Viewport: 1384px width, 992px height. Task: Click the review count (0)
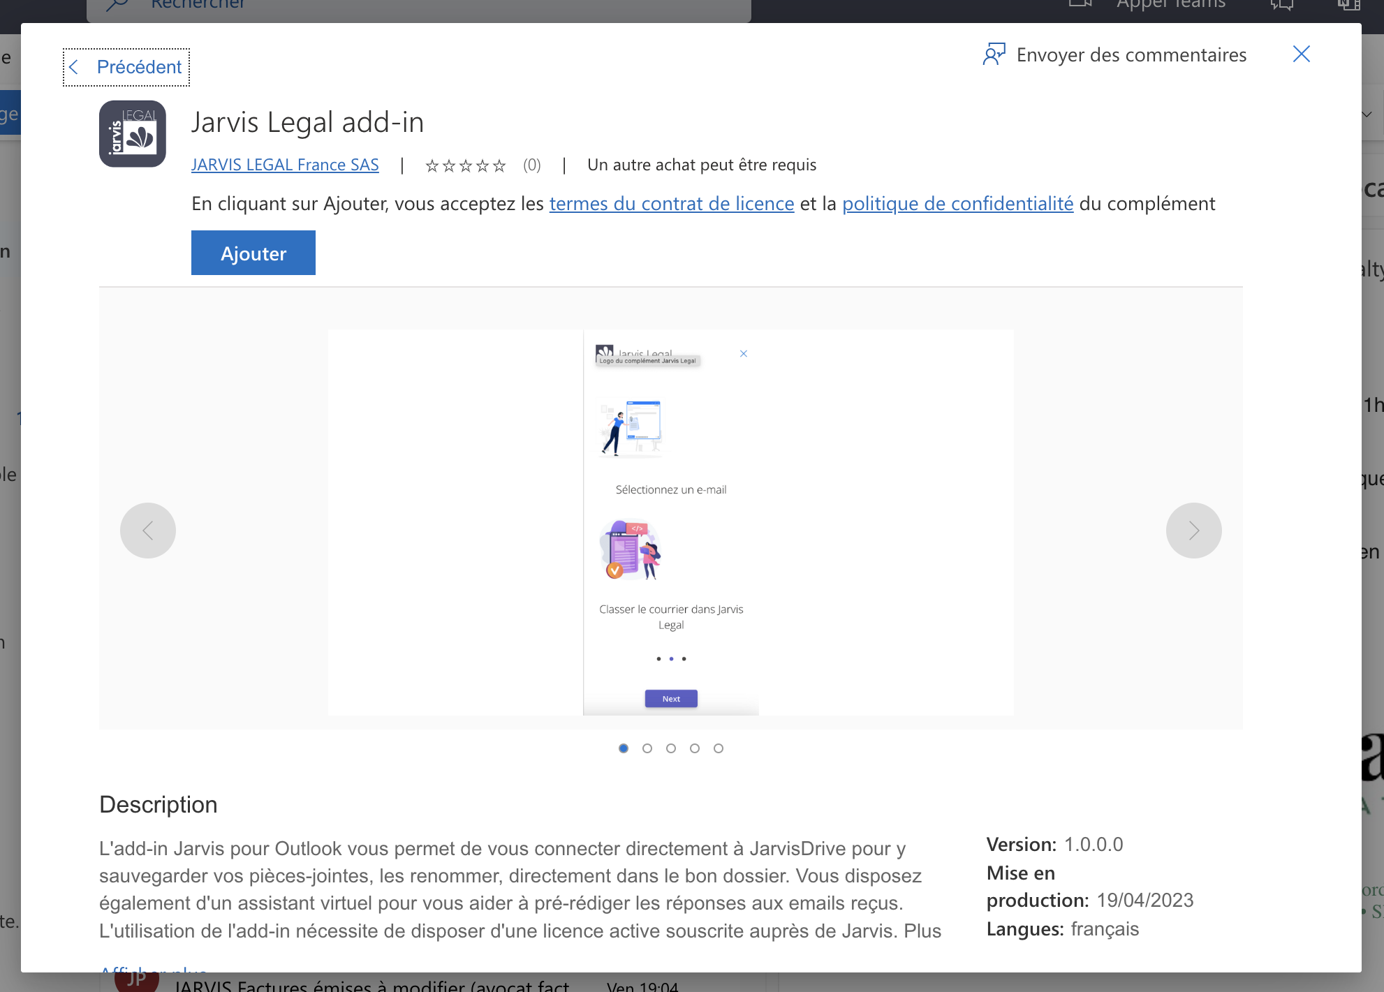(x=532, y=165)
